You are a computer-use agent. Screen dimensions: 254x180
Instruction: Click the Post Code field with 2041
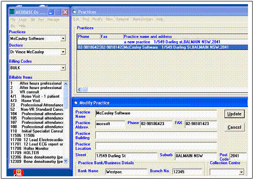point(238,156)
